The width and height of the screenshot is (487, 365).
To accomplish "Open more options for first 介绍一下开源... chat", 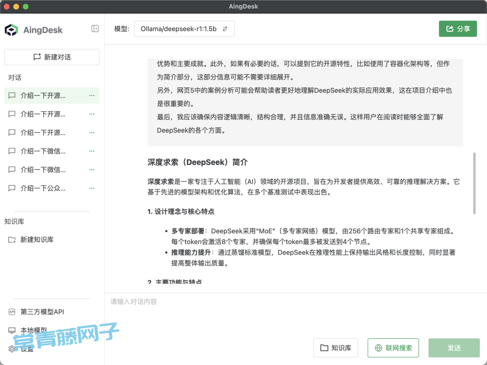I will [92, 96].
